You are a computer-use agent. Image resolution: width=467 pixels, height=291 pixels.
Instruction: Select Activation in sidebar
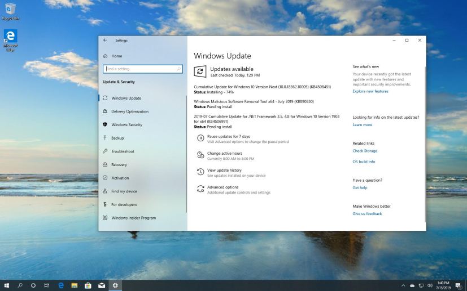click(120, 178)
